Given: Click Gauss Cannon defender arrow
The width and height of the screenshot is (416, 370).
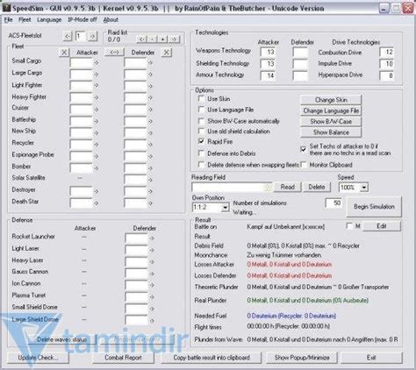Looking at the screenshot, I should (x=152, y=274).
